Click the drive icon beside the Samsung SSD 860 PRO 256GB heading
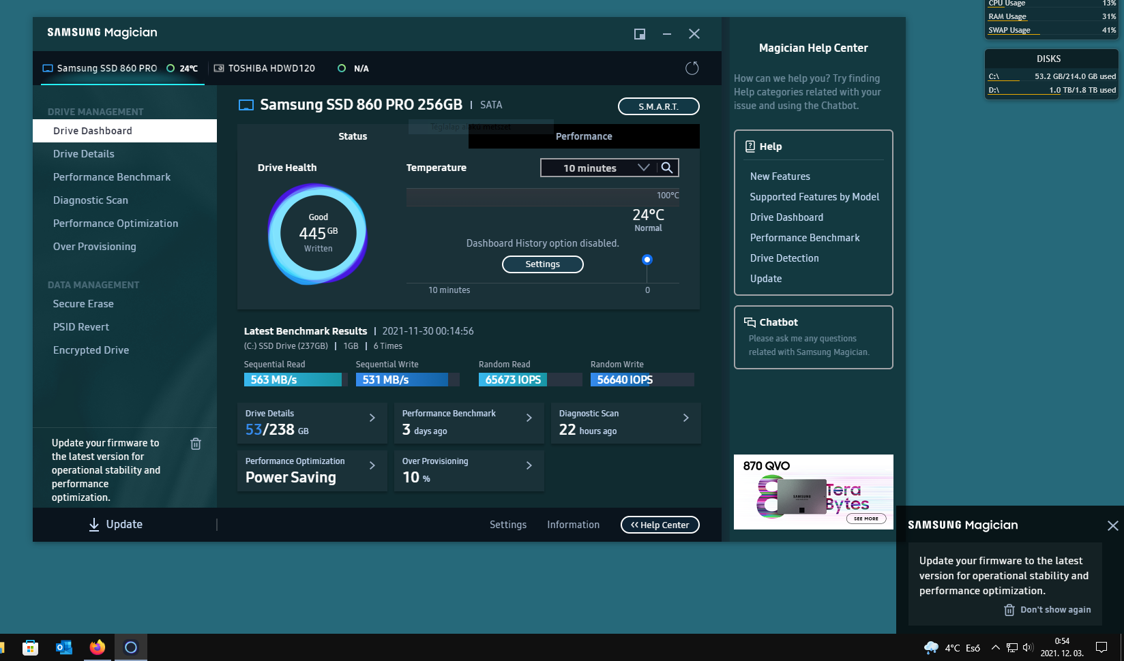 click(246, 105)
